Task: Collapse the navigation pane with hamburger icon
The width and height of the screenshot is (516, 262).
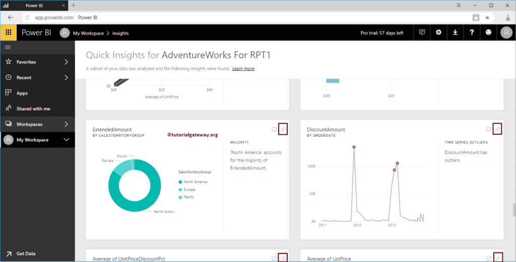Action: click(8, 47)
